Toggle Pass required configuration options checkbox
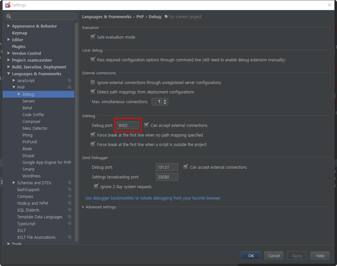The height and width of the screenshot is (266, 337). pyautogui.click(x=93, y=59)
